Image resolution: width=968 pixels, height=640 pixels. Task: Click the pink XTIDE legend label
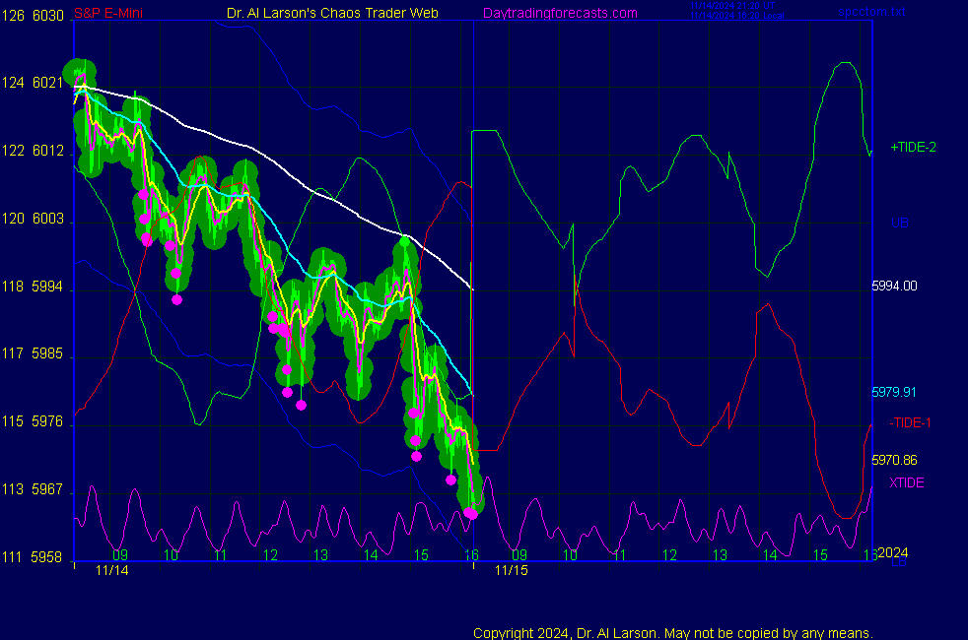[906, 482]
